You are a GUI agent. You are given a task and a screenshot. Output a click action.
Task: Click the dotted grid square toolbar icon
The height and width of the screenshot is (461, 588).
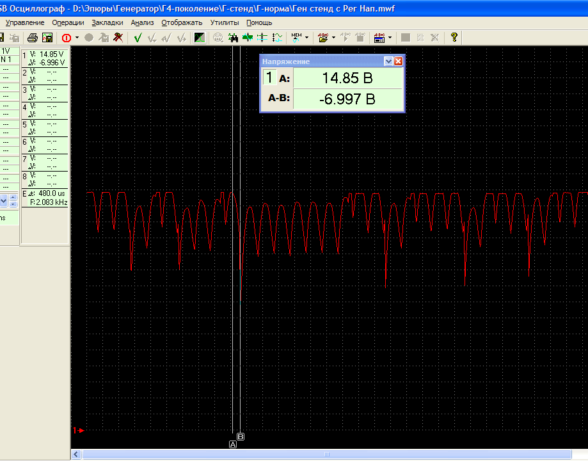(x=420, y=38)
